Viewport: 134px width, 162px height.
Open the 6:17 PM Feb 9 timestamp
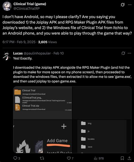[x=19, y=42]
